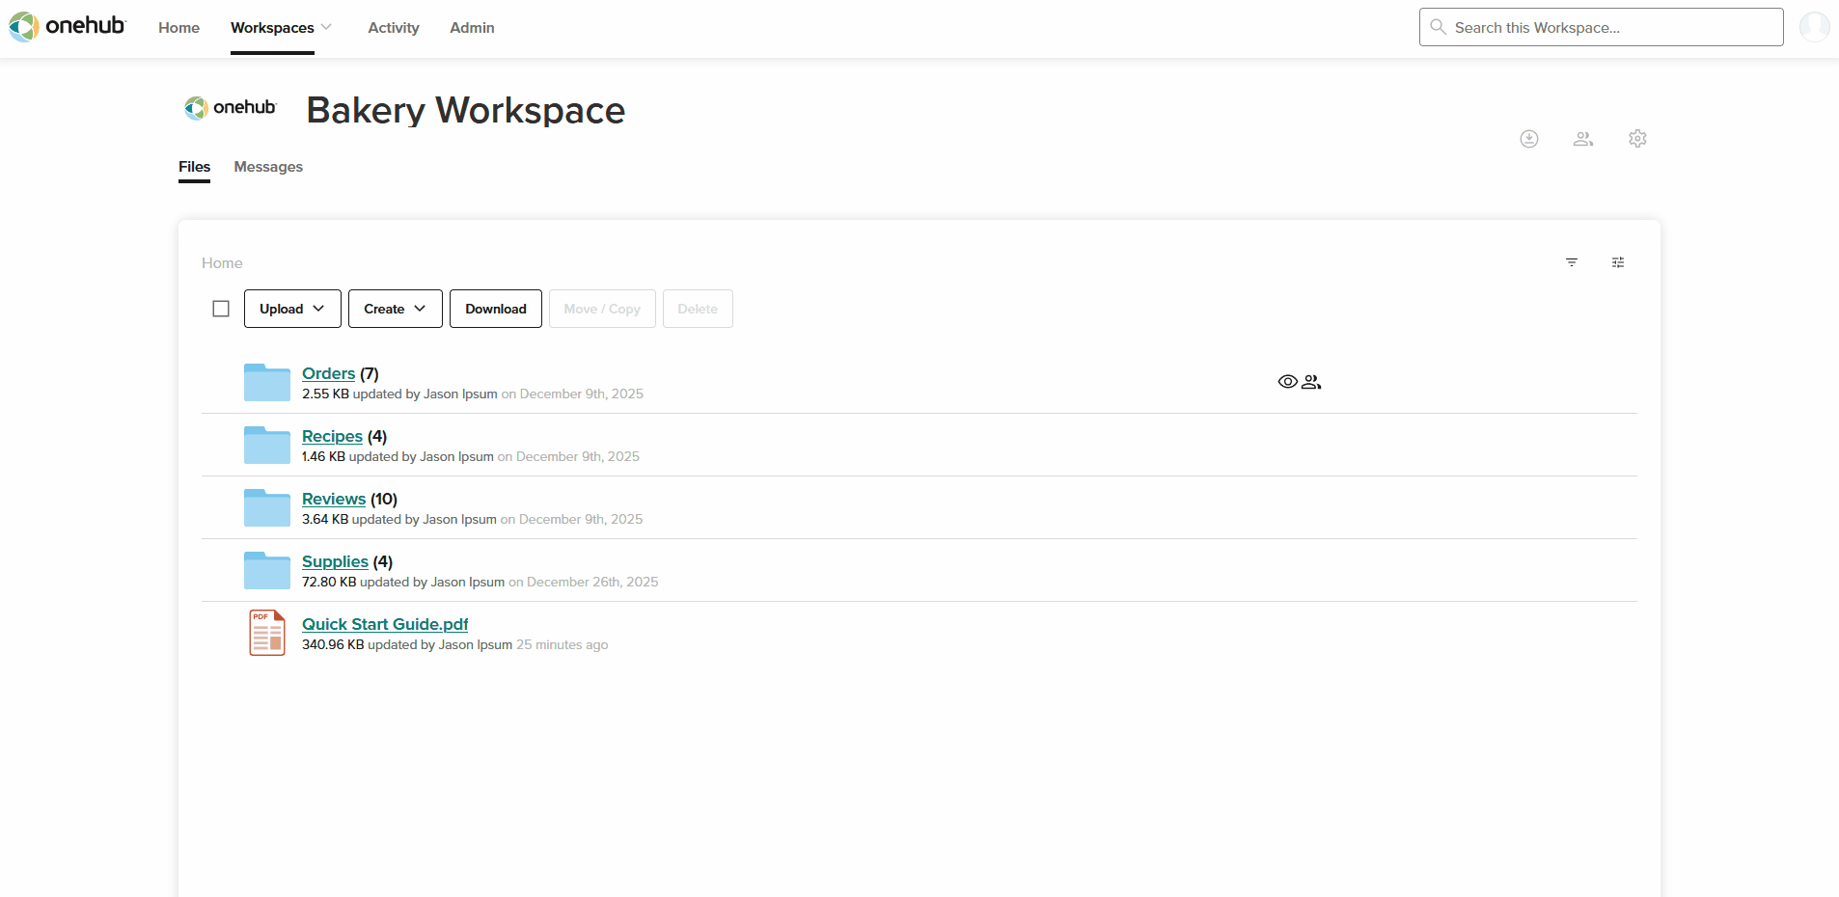Click the filter list icon
This screenshot has height=897, width=1839.
click(x=1572, y=262)
